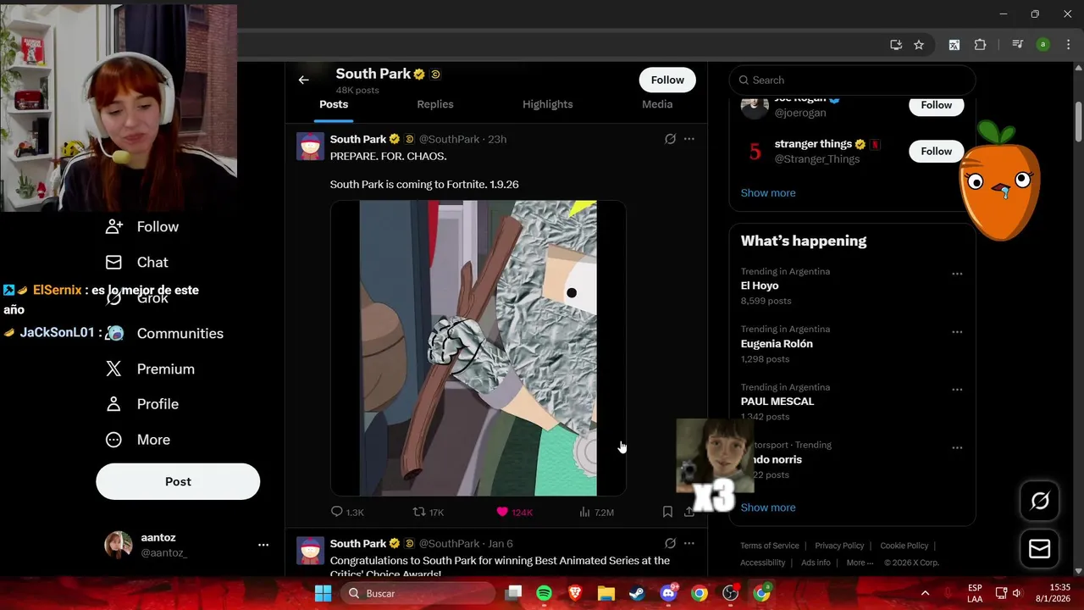Bookmark this page with the star icon
Image resolution: width=1084 pixels, height=610 pixels.
coord(919,45)
